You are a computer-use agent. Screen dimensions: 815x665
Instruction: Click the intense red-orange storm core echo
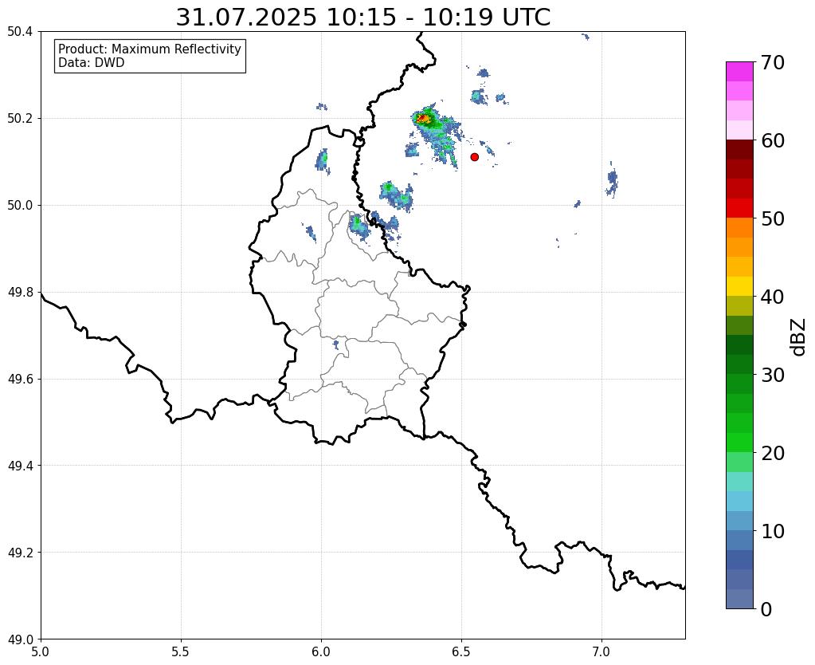[x=423, y=120]
